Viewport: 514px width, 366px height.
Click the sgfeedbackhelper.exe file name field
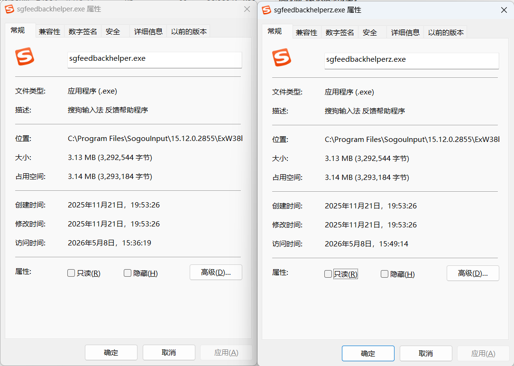(155, 60)
